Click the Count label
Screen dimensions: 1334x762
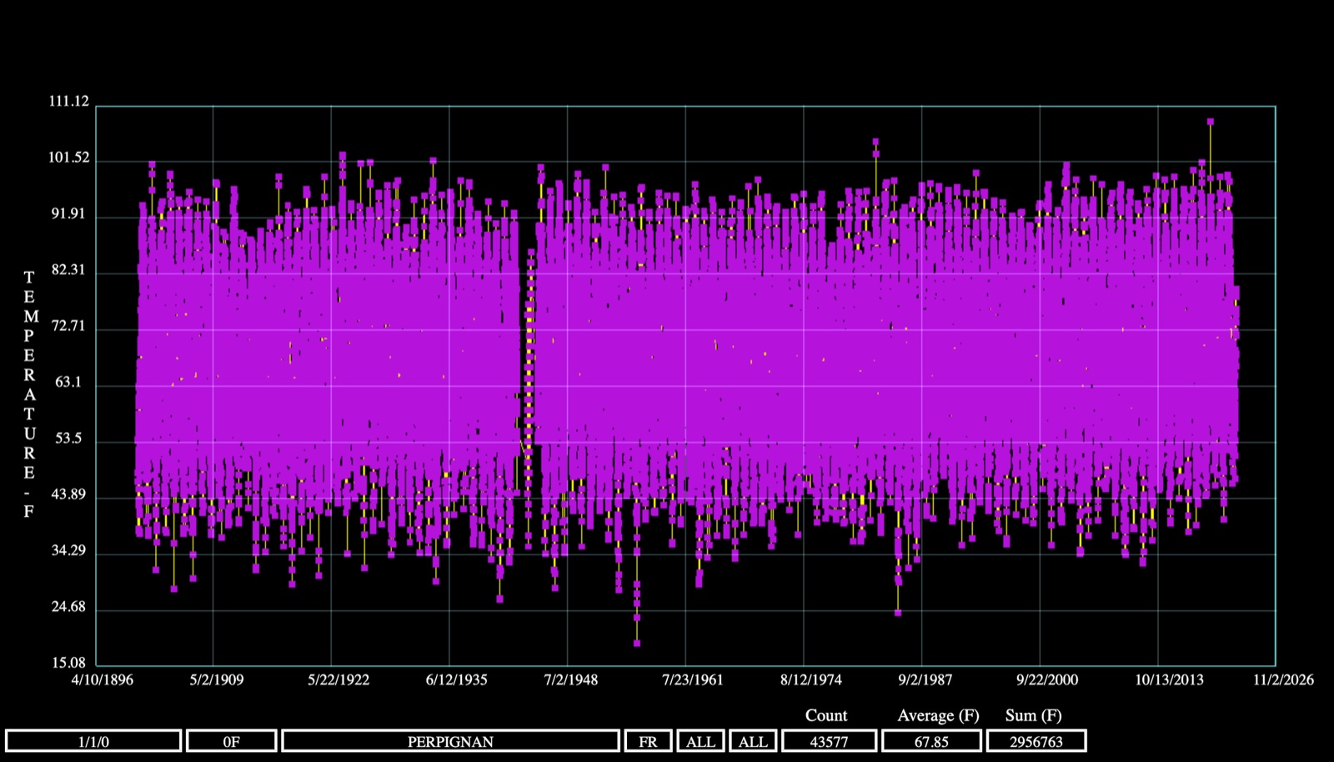click(826, 715)
